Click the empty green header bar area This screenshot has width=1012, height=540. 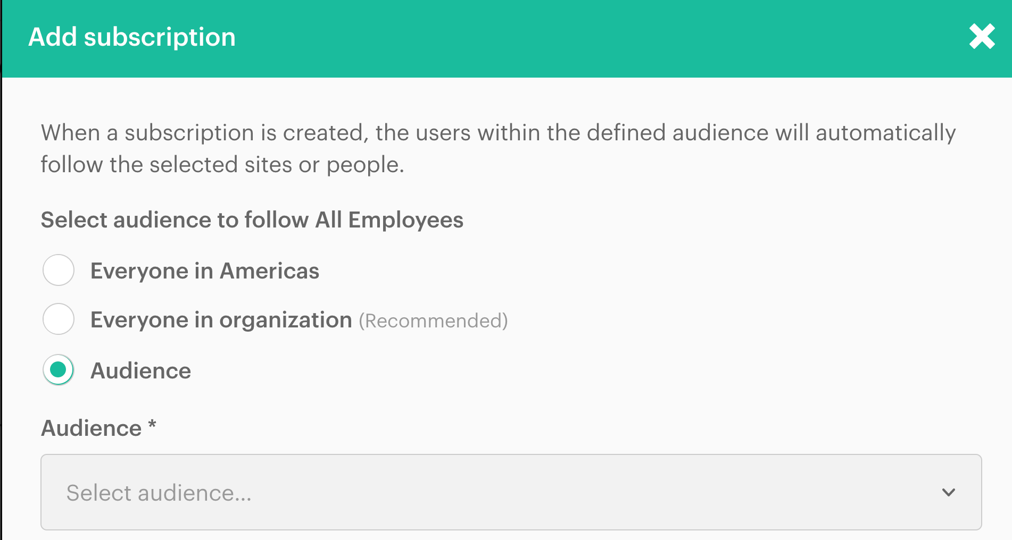click(x=585, y=37)
